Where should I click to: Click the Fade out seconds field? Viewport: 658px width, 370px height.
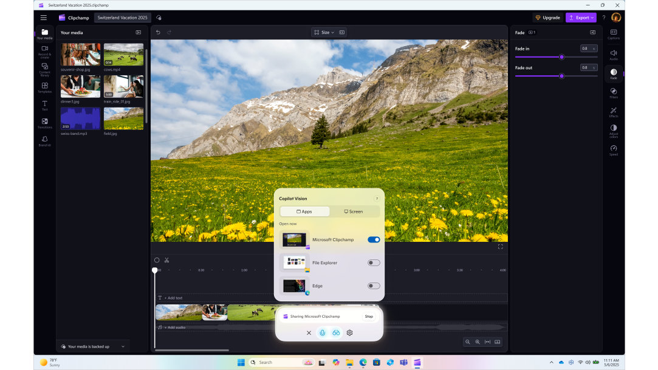(x=588, y=67)
